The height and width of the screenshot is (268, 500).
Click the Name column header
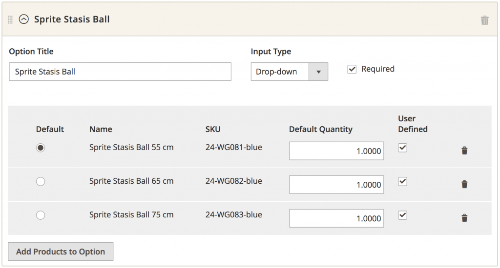(x=101, y=129)
